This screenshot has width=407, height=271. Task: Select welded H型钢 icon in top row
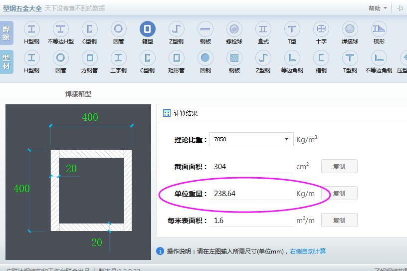(x=31, y=29)
